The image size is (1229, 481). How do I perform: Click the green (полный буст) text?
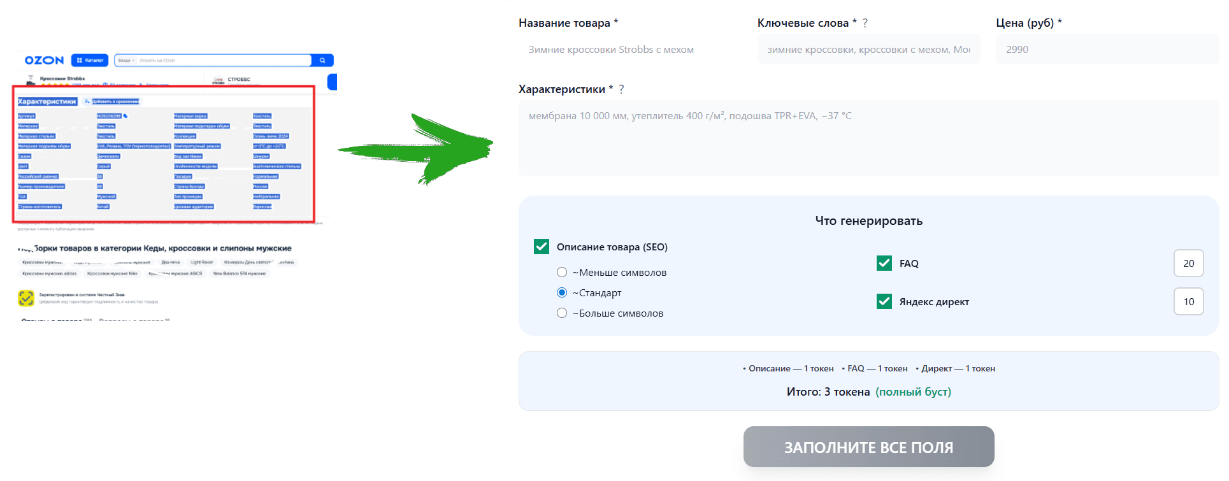click(x=913, y=392)
